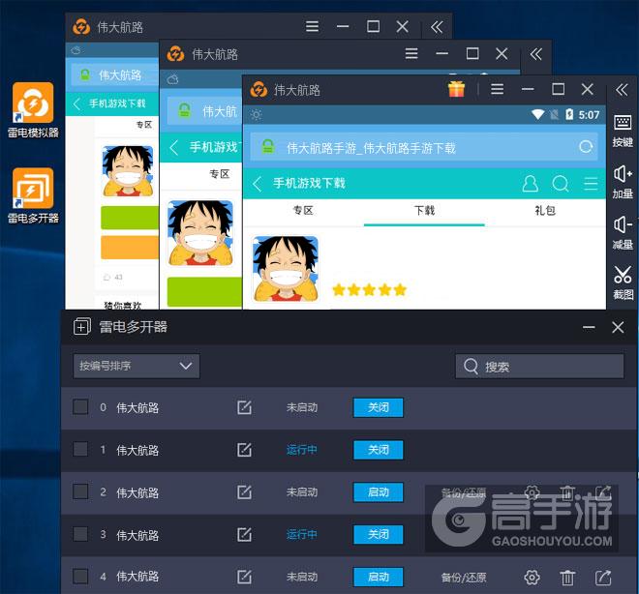Select 专区 tab in rearmost emulator window

[x=144, y=125]
